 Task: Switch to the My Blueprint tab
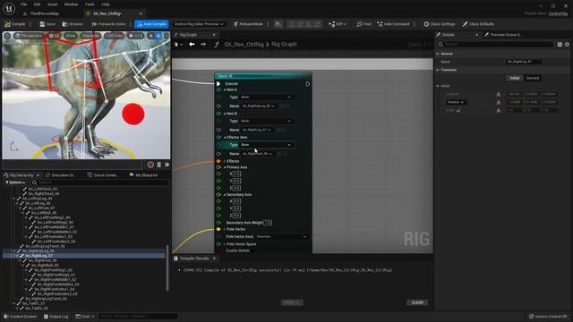pos(143,175)
